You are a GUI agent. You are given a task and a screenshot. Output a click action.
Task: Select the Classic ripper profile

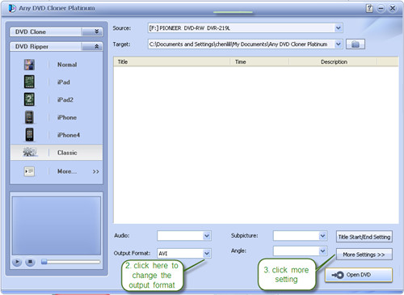pos(57,153)
